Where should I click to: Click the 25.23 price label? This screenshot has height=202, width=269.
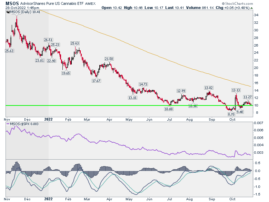55,45
